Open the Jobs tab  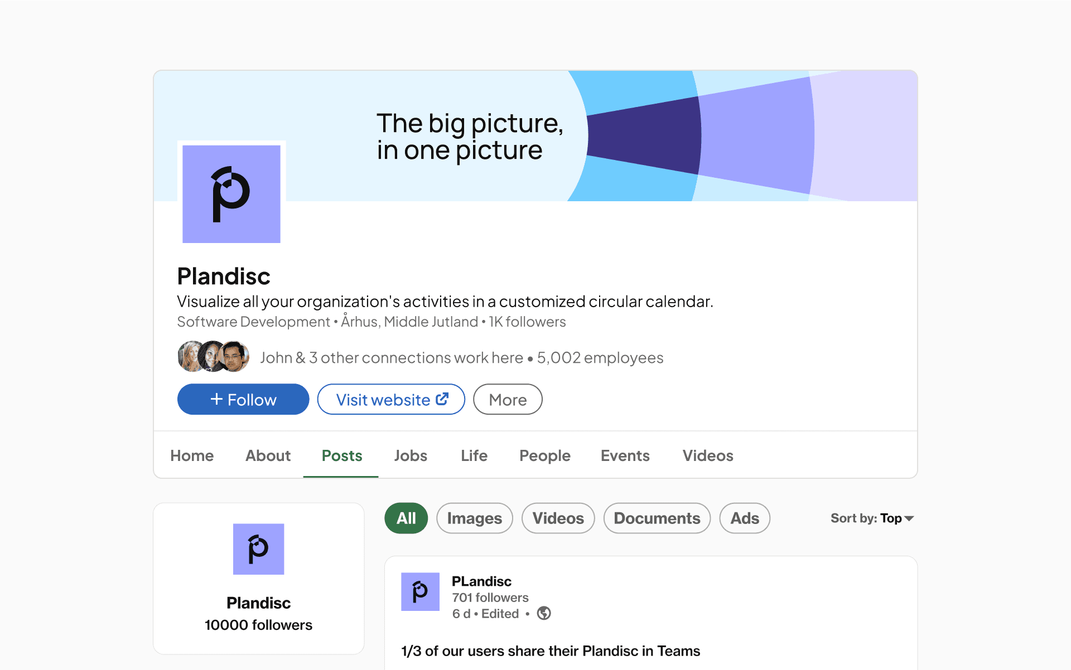411,455
